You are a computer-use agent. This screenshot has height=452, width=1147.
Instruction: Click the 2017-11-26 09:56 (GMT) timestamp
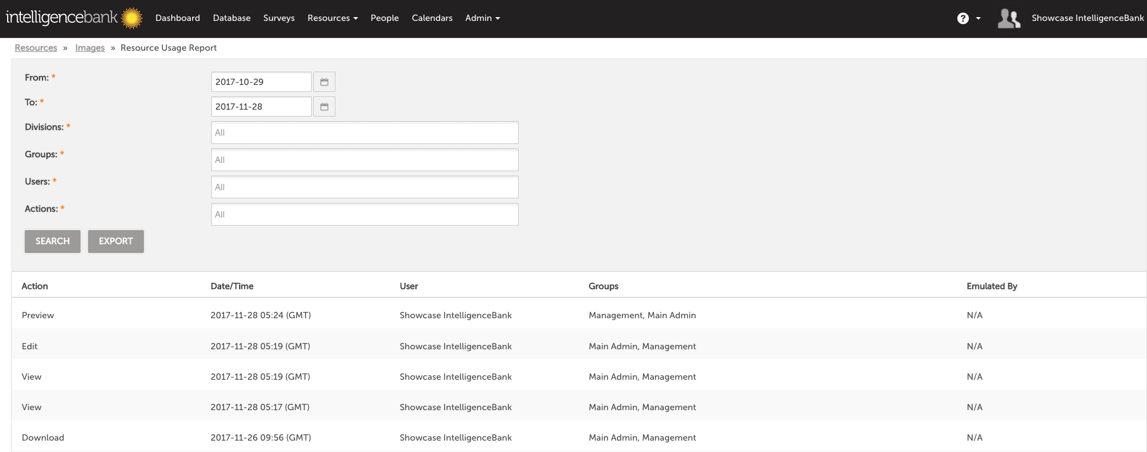(261, 437)
